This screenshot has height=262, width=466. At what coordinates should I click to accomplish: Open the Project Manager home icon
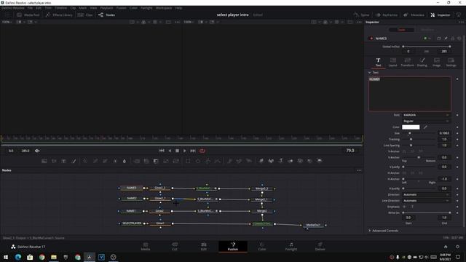point(446,247)
